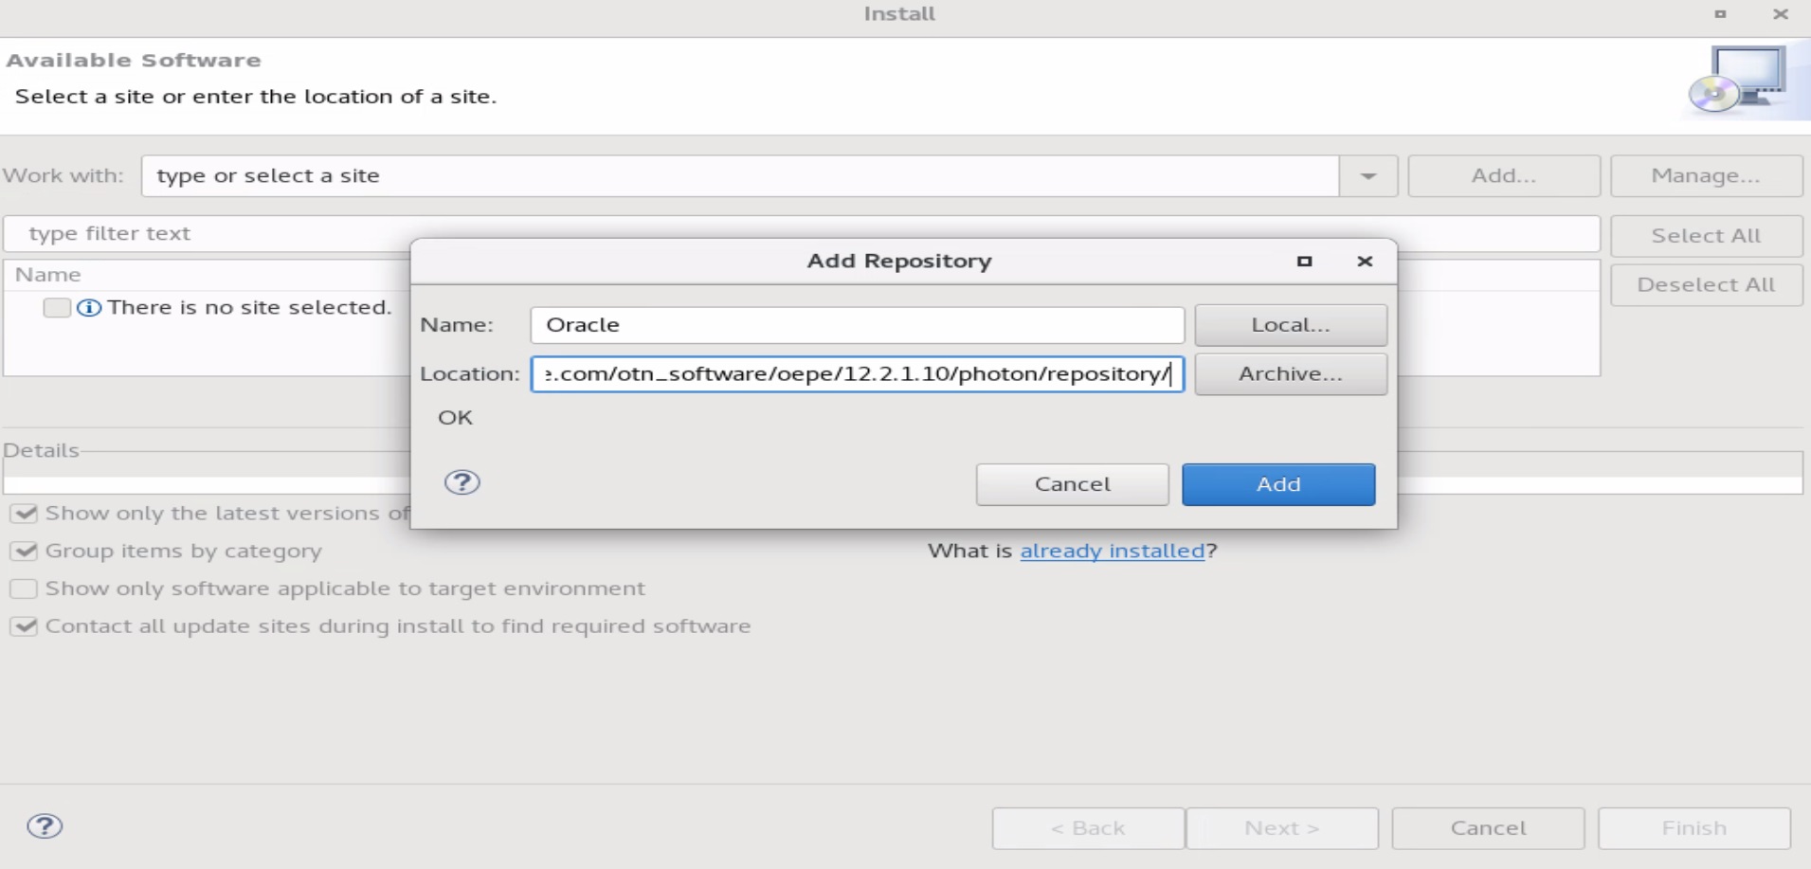The height and width of the screenshot is (869, 1811).
Task: Maximize the Install window
Action: click(x=1720, y=14)
